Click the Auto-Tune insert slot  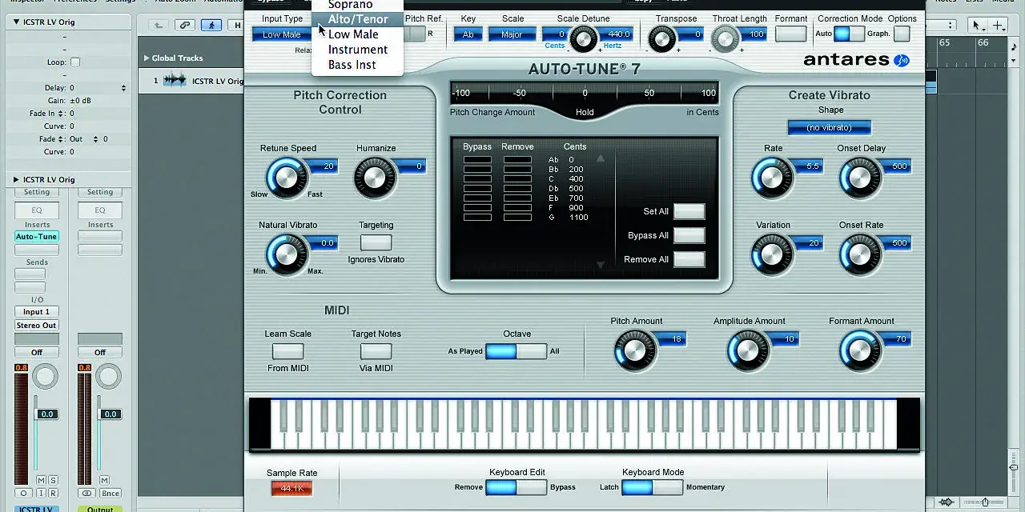pyautogui.click(x=37, y=237)
